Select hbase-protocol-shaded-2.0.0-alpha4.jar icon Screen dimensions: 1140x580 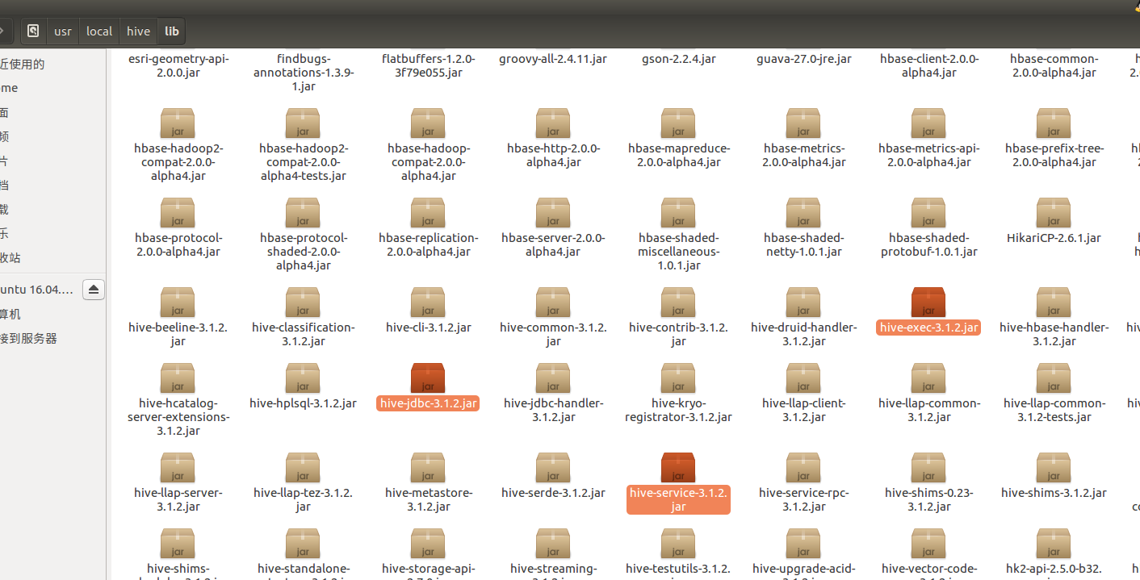303,213
